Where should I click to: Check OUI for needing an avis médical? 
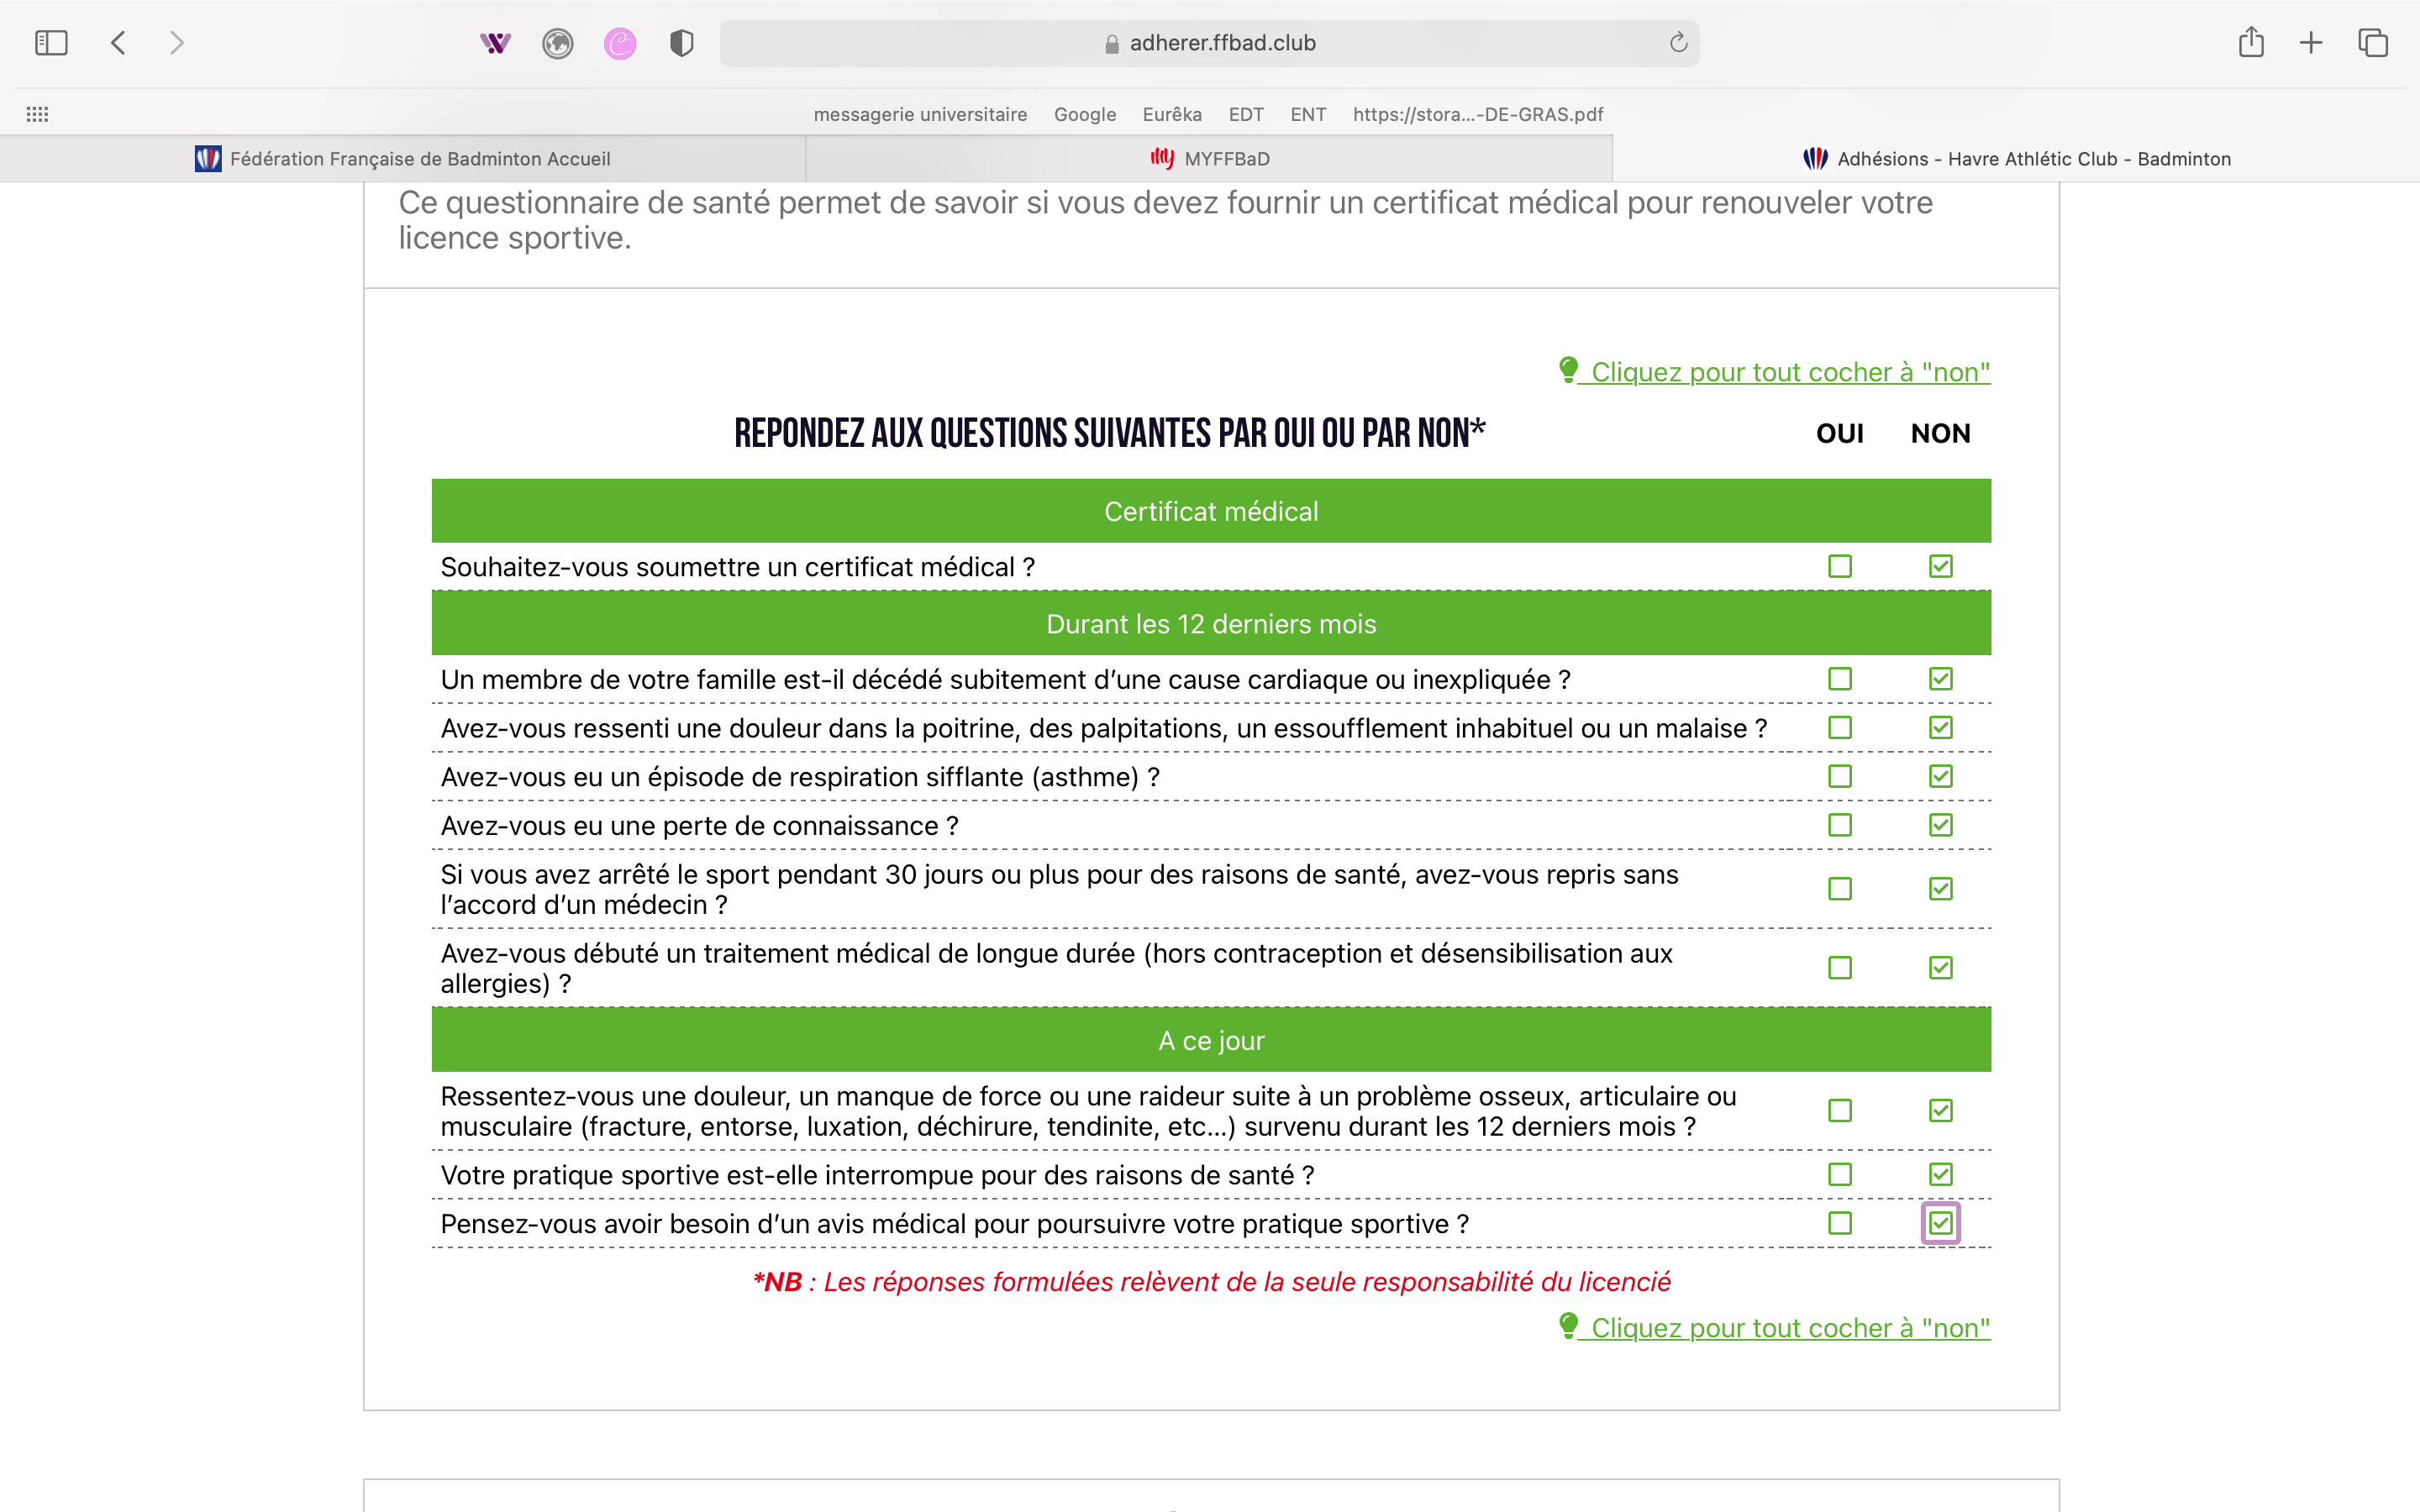click(x=1840, y=1224)
